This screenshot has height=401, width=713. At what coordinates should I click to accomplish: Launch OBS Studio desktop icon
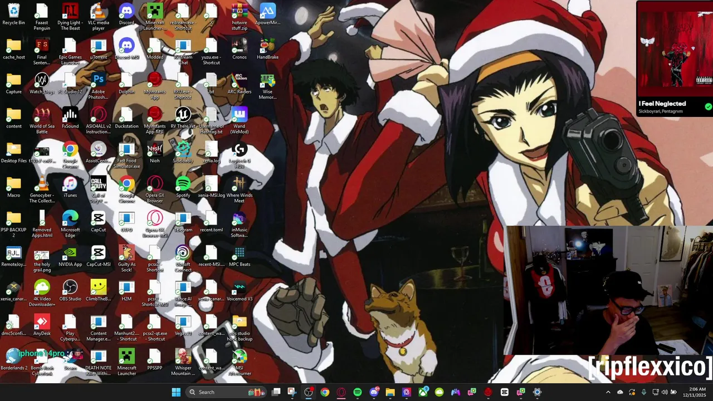tap(70, 291)
